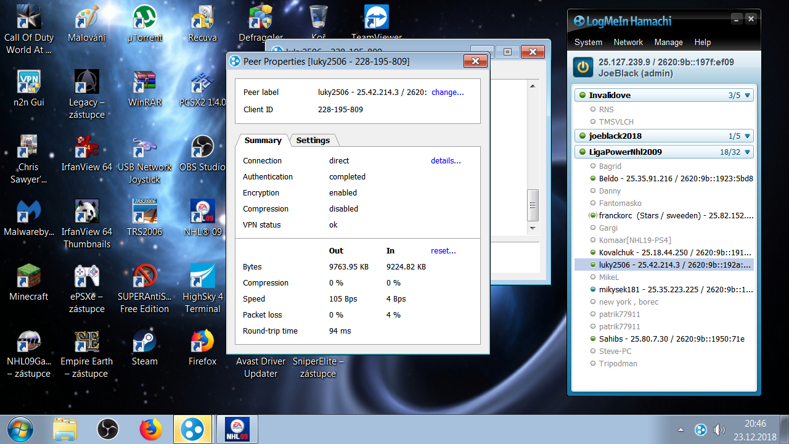Click the Windows Start button
The height and width of the screenshot is (444, 789).
pyautogui.click(x=20, y=429)
